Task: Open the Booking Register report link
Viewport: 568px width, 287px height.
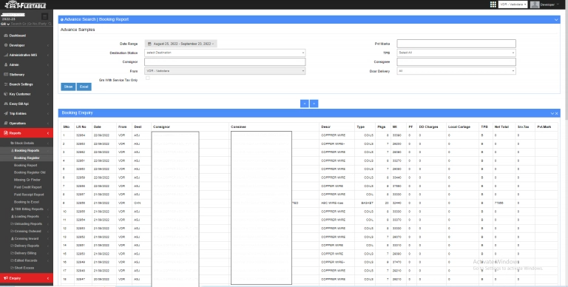Action: click(x=27, y=158)
